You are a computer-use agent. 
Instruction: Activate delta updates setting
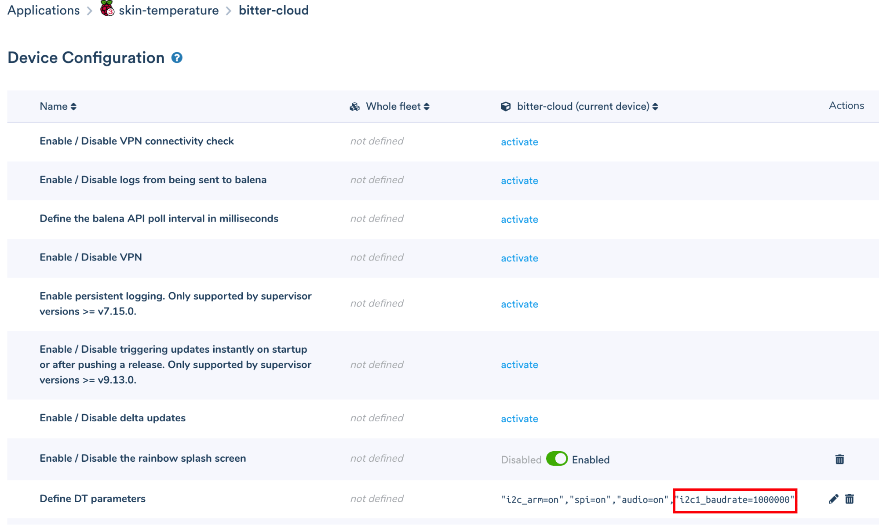click(x=519, y=419)
